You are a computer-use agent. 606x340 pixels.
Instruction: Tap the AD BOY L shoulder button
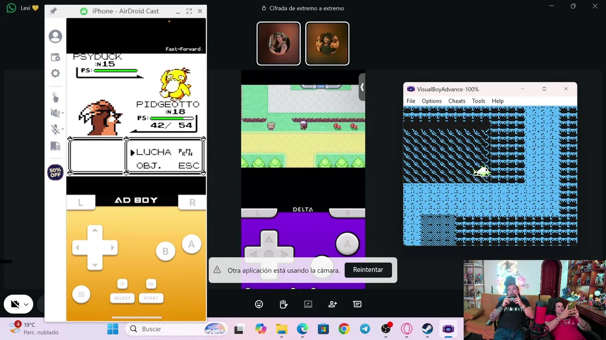click(x=80, y=203)
